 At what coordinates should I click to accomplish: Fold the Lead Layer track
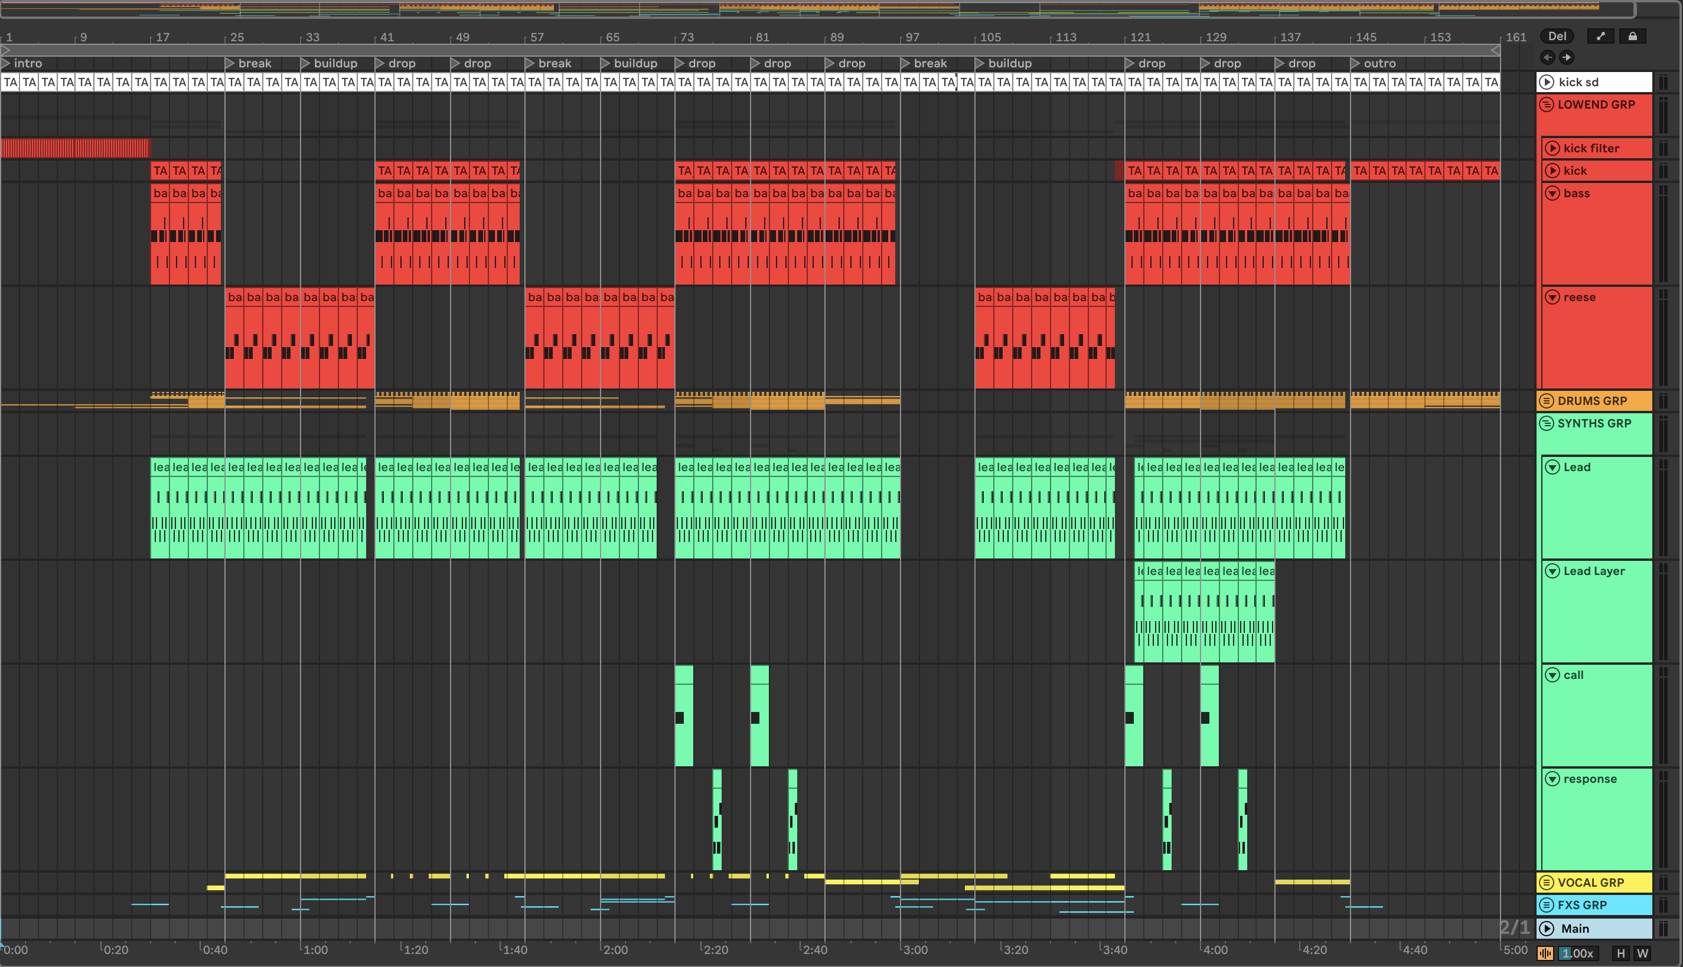(x=1552, y=571)
